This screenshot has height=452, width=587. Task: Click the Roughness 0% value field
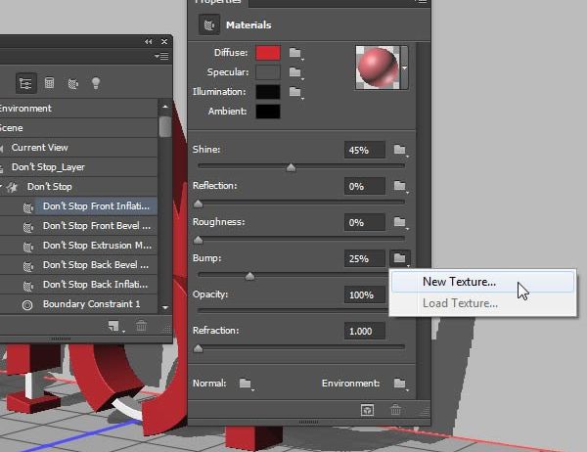tap(365, 222)
